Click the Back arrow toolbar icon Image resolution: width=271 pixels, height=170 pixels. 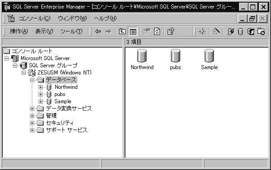tap(98, 31)
